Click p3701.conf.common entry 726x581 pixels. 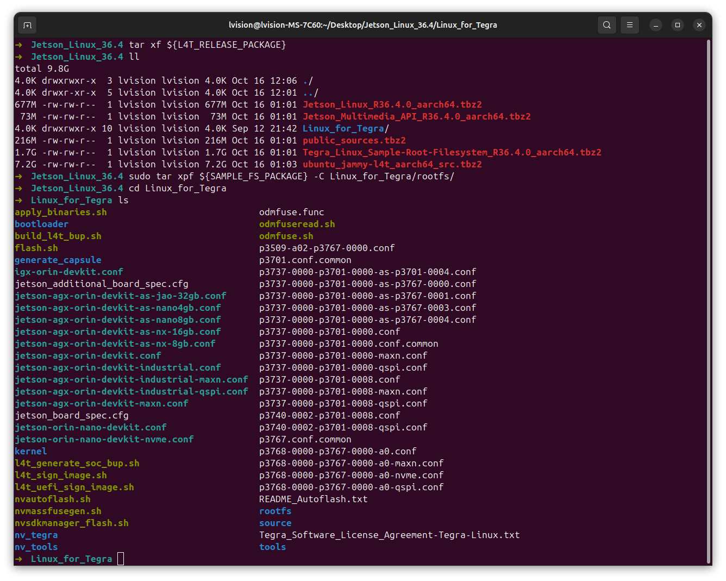coord(305,260)
